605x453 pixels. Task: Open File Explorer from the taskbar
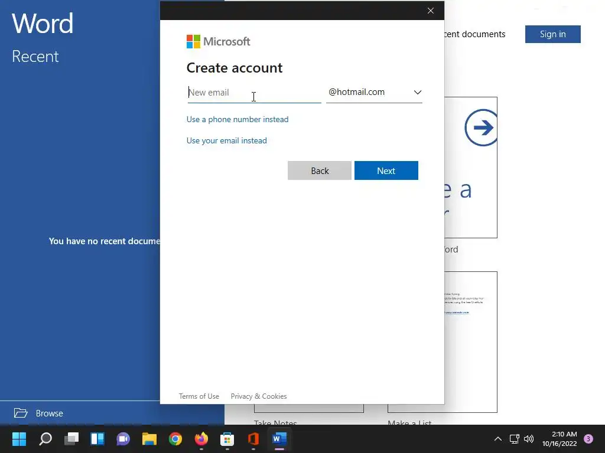pos(149,439)
